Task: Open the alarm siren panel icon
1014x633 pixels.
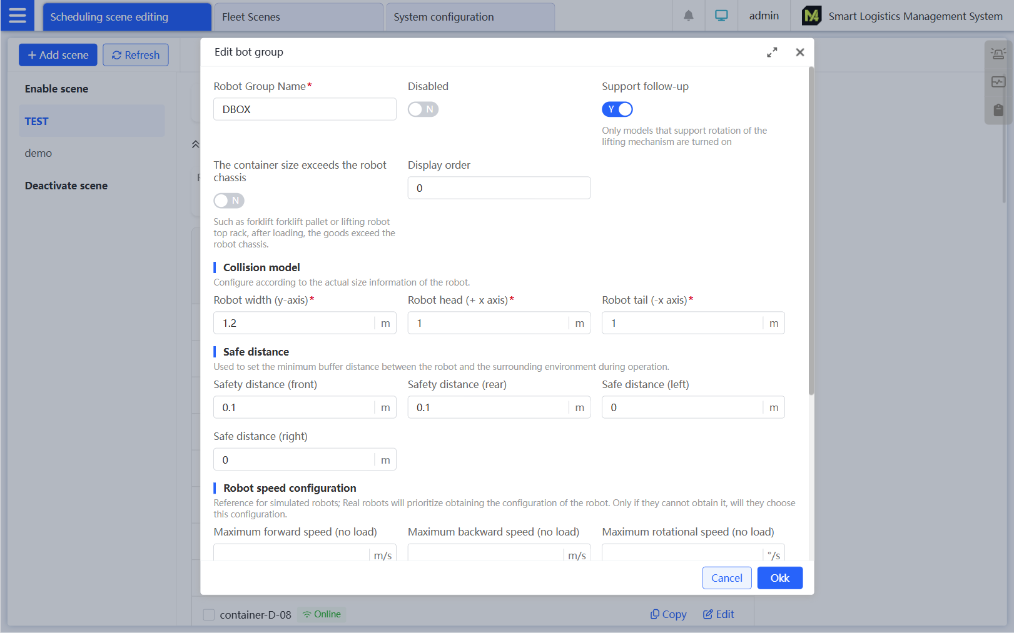Action: click(x=998, y=54)
